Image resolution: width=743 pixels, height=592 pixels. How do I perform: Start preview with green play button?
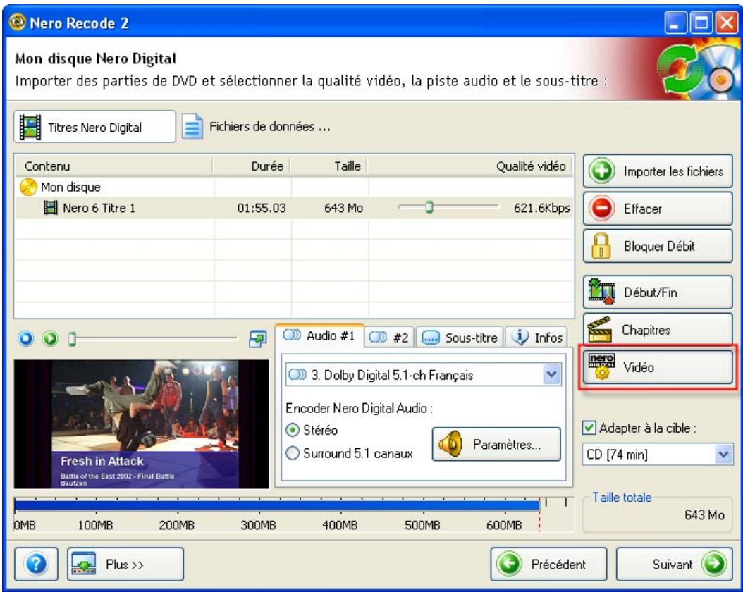(x=50, y=338)
